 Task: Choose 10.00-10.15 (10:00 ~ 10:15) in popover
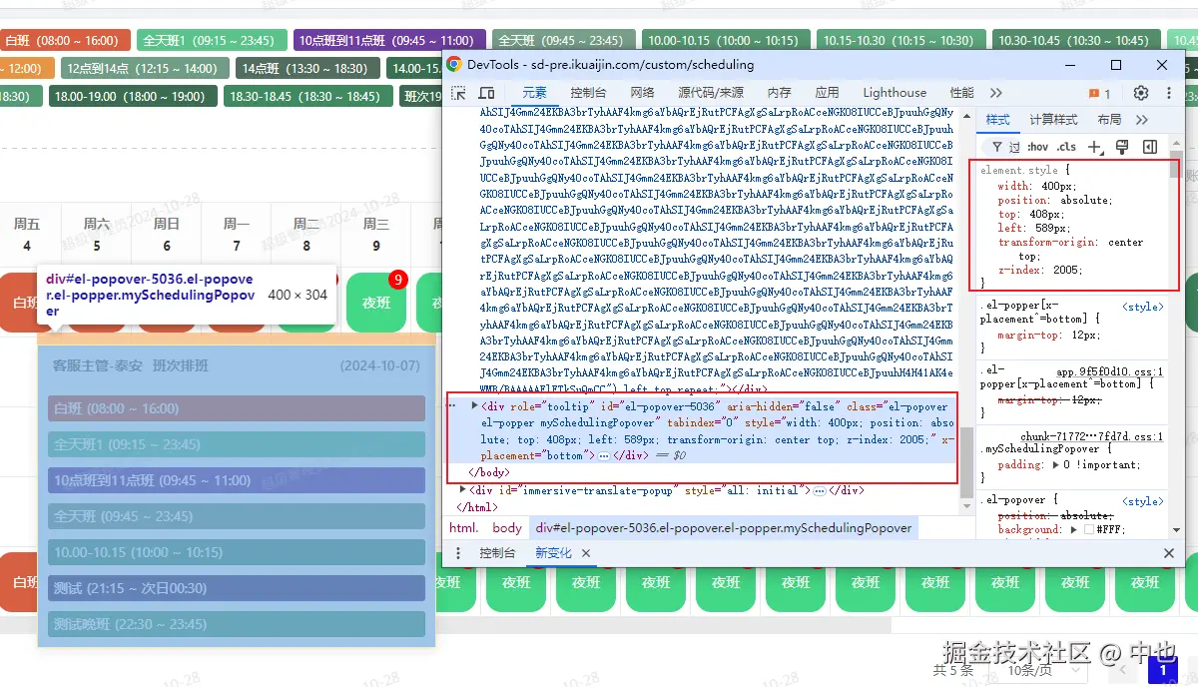click(x=237, y=552)
